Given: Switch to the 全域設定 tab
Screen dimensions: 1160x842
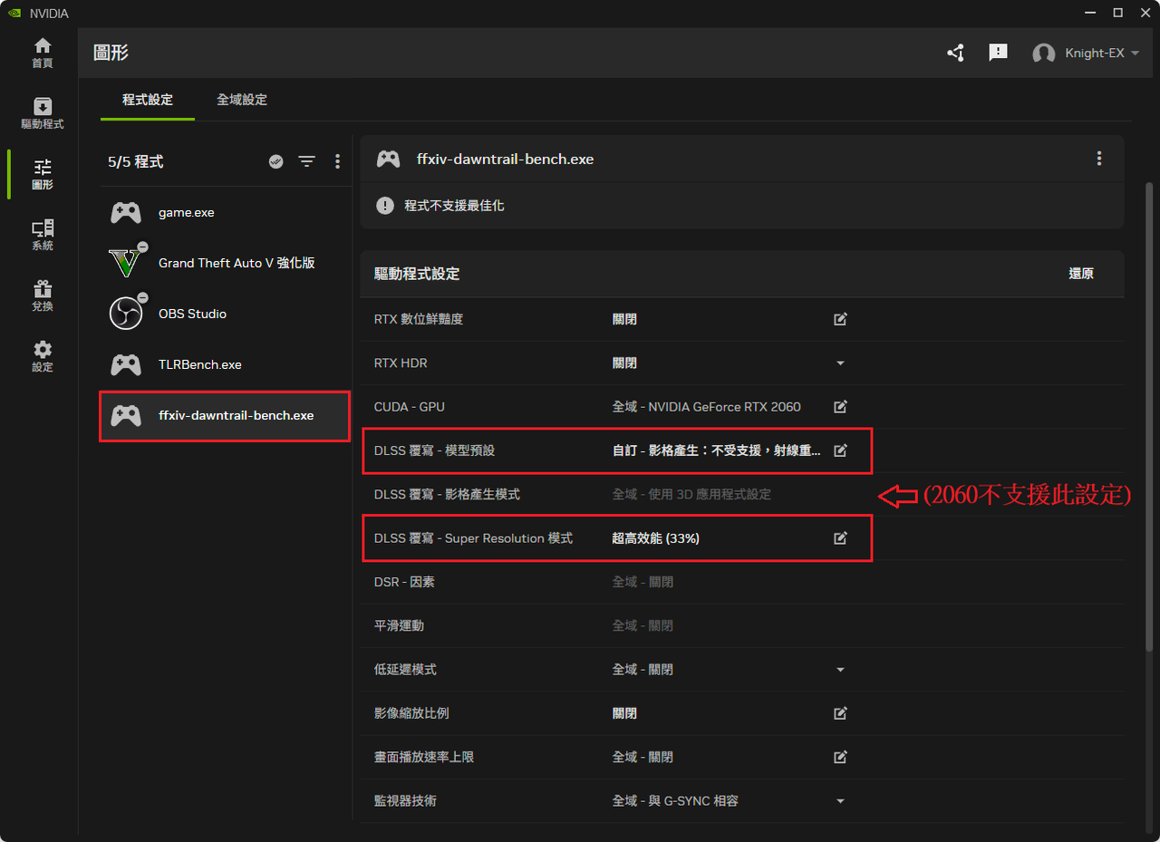Looking at the screenshot, I should (x=242, y=100).
